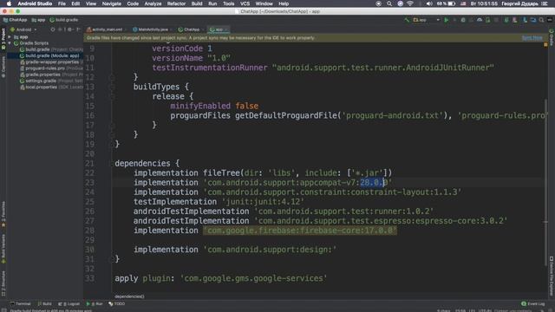Click build.gradle breadcrumb in navigation bar
Viewport: 555px width, 312px height.
(64, 20)
